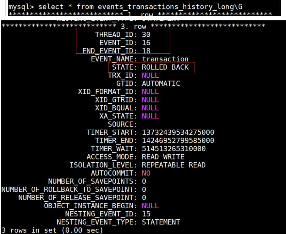Click the THREAD_ID value 30
The image size is (286, 234).
pyautogui.click(x=147, y=35)
